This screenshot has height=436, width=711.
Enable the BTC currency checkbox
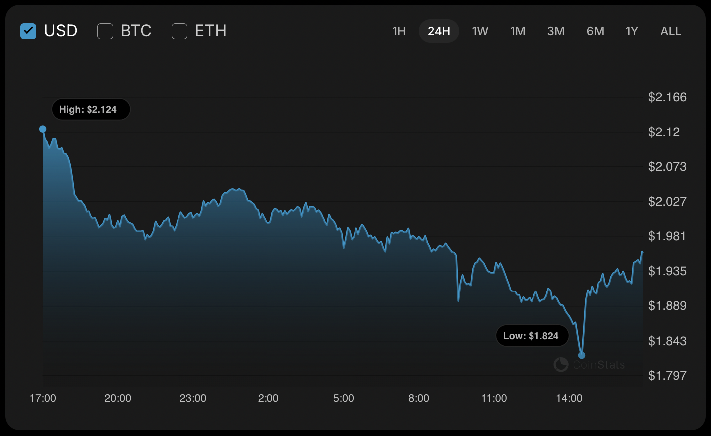coord(105,31)
